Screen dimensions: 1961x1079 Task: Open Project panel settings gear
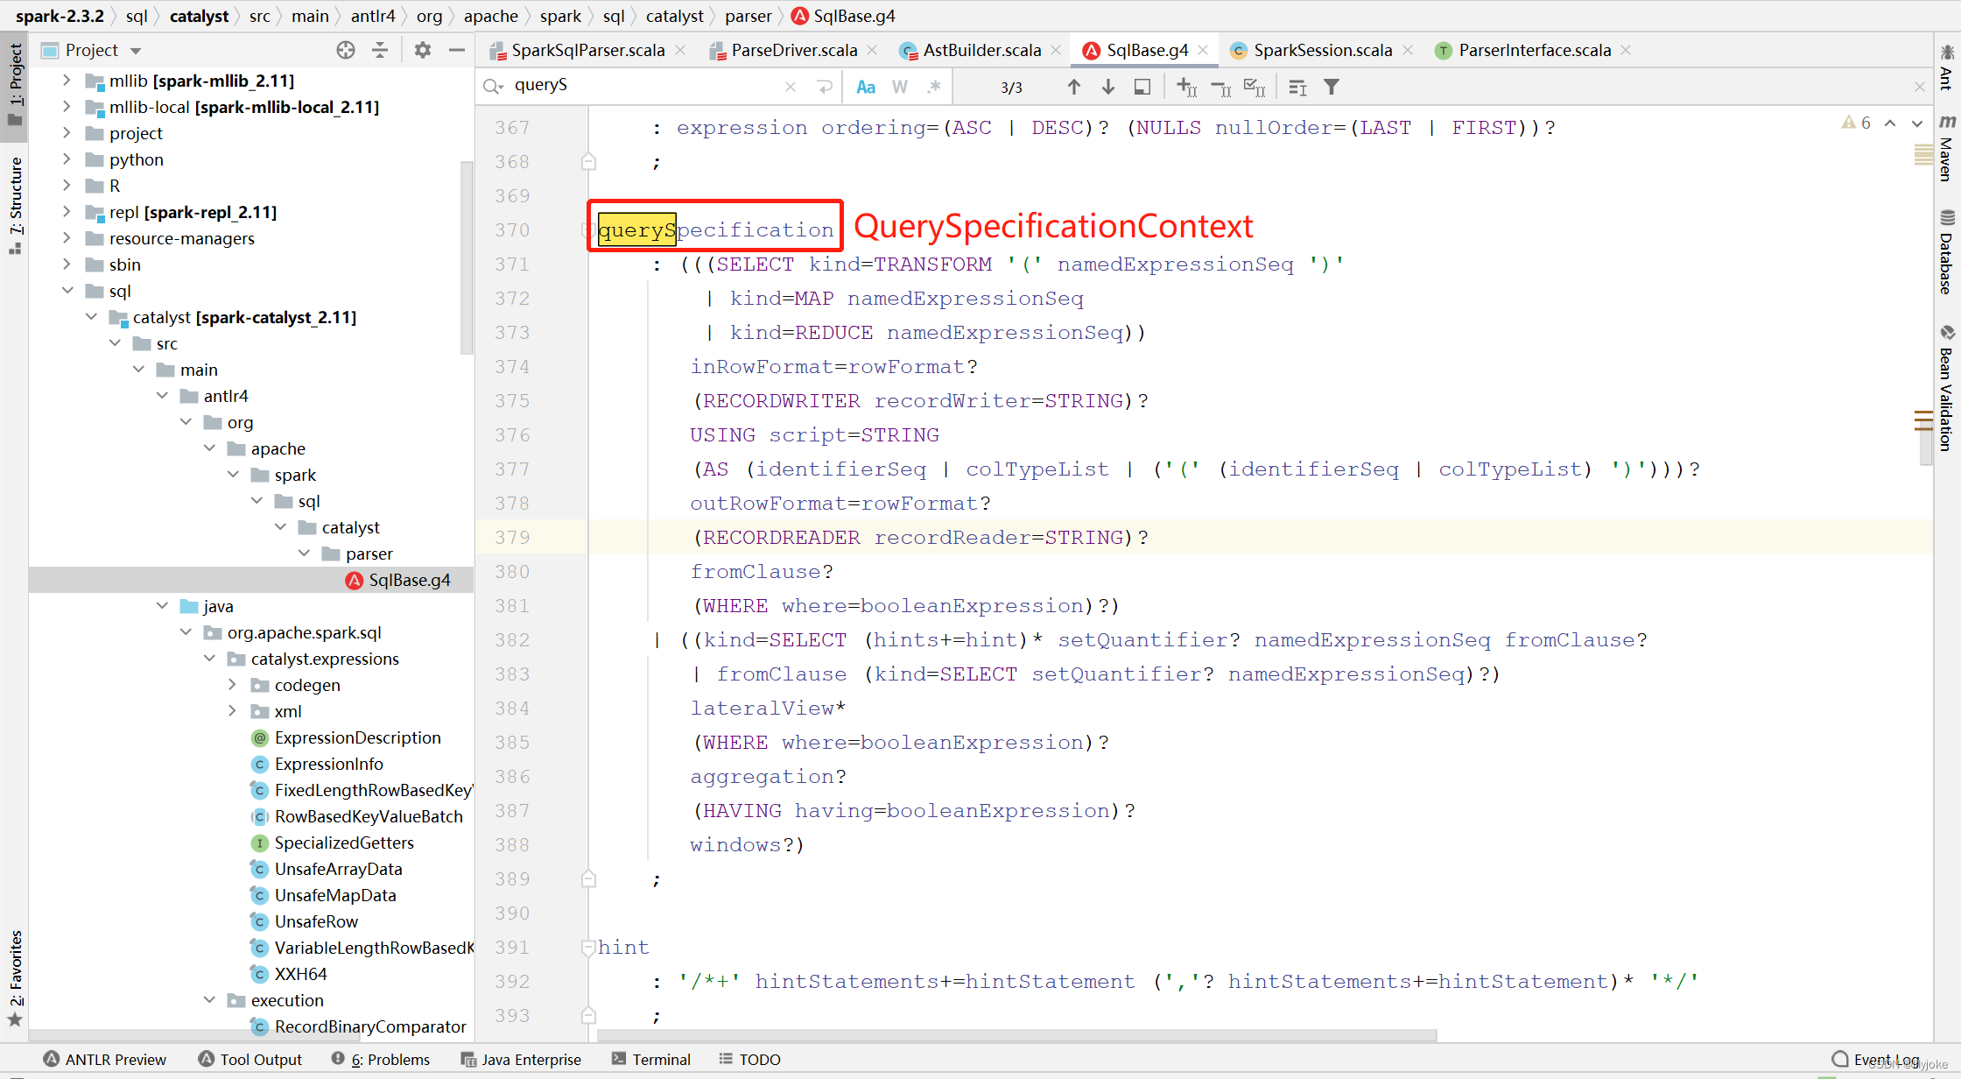tap(423, 50)
